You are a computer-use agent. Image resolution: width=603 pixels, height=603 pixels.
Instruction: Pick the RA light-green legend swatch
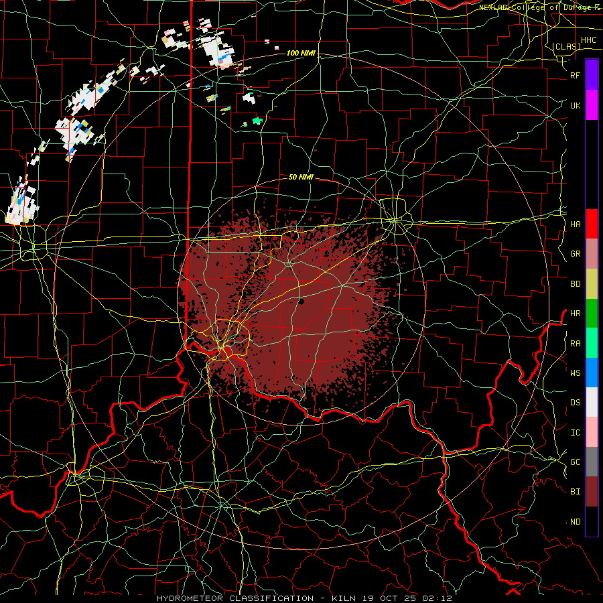(x=592, y=343)
